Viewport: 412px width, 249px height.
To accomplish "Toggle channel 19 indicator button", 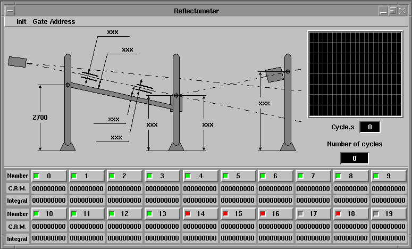I will (x=376, y=213).
